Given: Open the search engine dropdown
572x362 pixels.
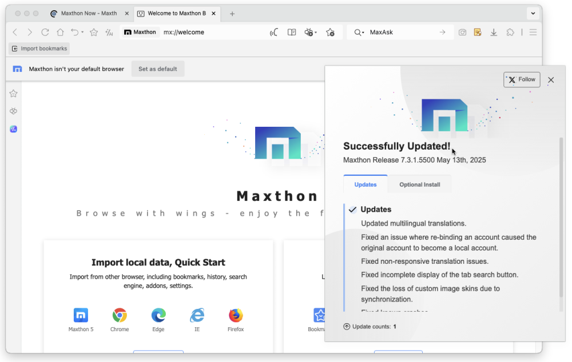Looking at the screenshot, I should point(359,33).
